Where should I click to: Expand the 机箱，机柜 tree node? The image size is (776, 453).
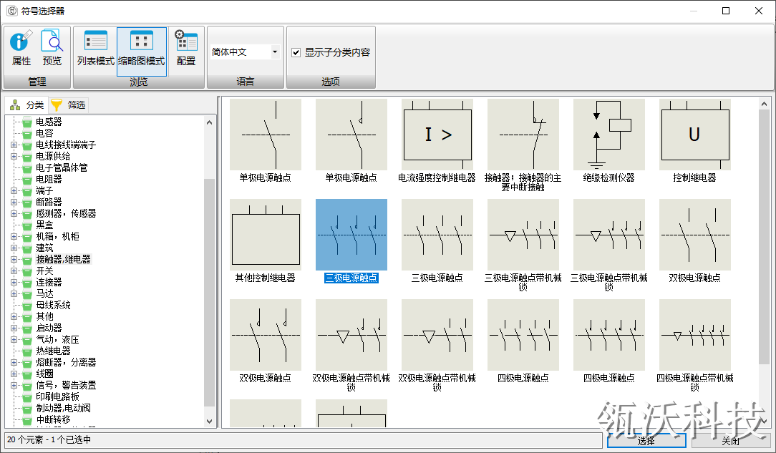[14, 236]
